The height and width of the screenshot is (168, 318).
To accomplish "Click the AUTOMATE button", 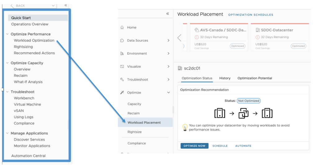I will point(243,146).
